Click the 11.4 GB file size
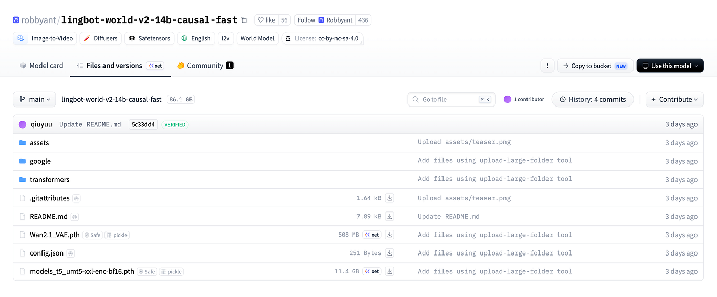The height and width of the screenshot is (297, 717). coord(347,271)
